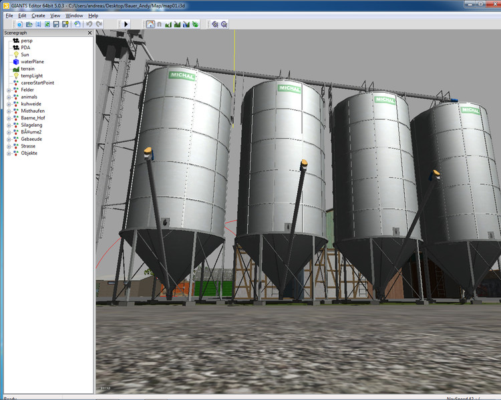Select the Sun light node

tap(25, 55)
